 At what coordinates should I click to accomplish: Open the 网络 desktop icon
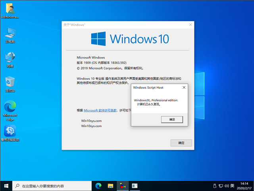click(10, 60)
